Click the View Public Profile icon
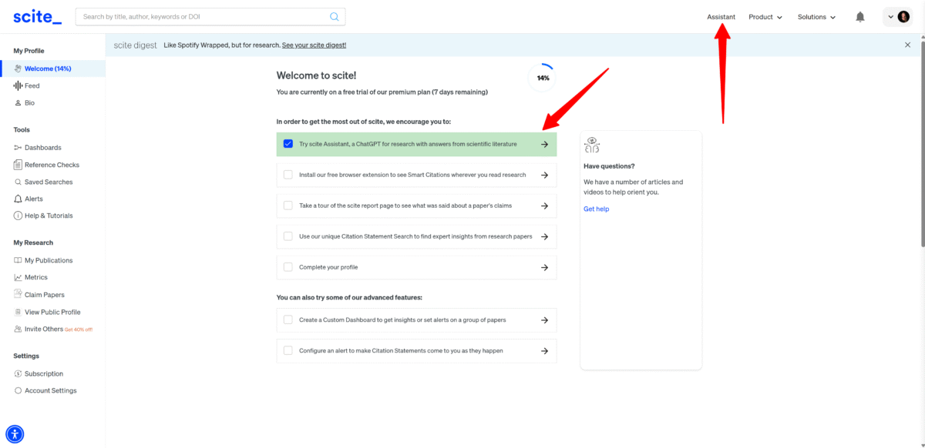This screenshot has height=448, width=925. (18, 312)
